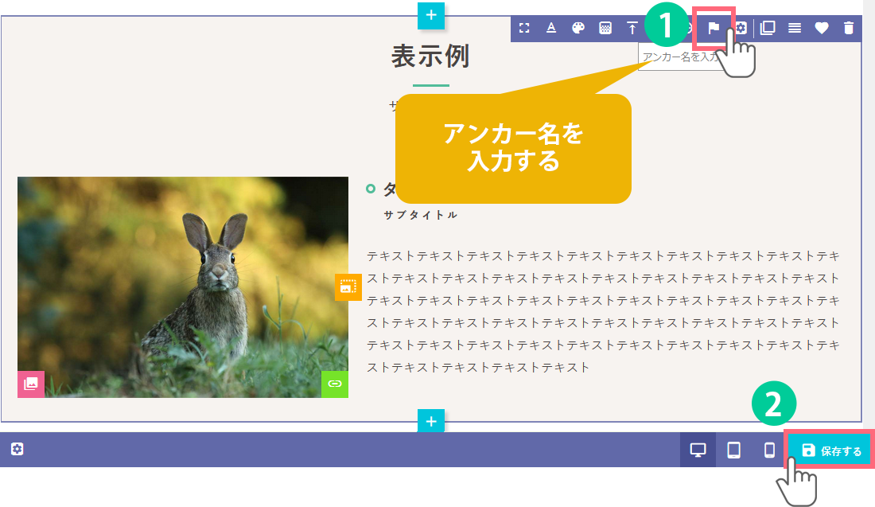Click the fullscreen expand icon in block toolbar
This screenshot has height=507, width=875.
(524, 29)
